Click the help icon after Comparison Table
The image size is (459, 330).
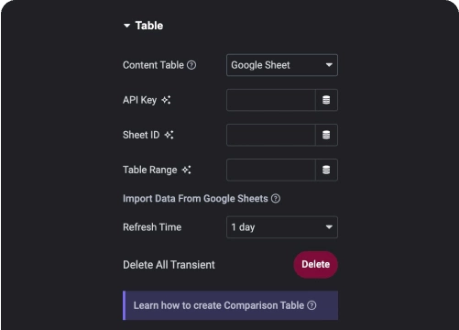coord(311,305)
